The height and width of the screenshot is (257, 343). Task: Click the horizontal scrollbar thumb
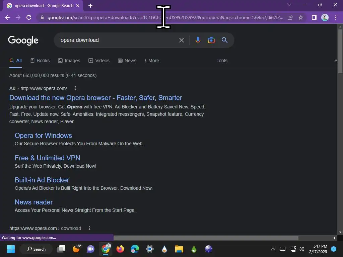click(x=206, y=238)
